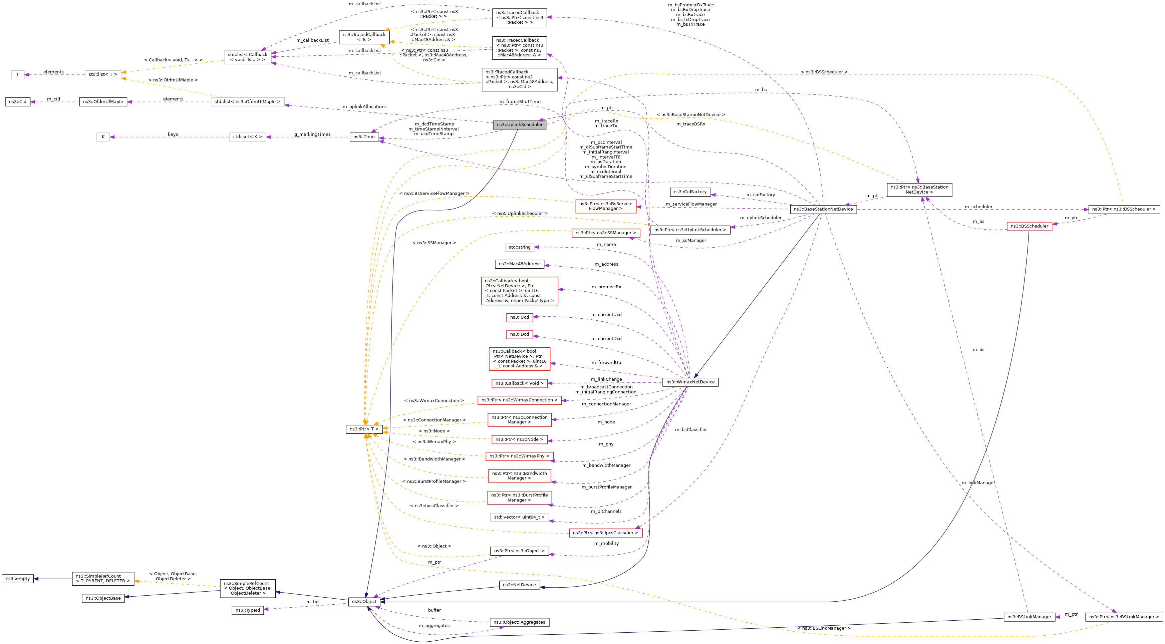
Task: Click the std::string node
Action: (519, 247)
